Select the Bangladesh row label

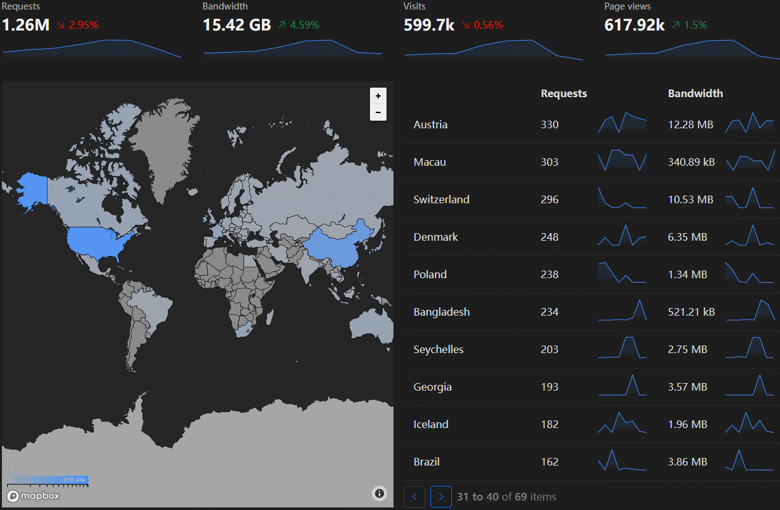(x=441, y=312)
